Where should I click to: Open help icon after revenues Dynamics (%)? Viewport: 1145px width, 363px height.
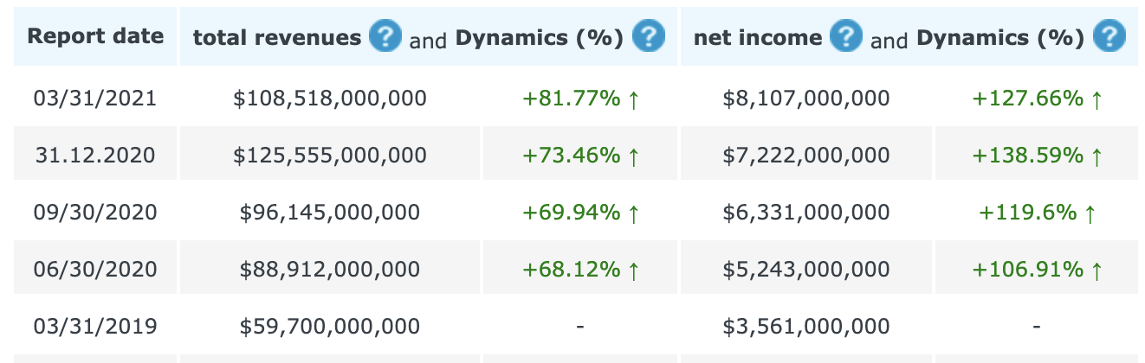pyautogui.click(x=649, y=37)
